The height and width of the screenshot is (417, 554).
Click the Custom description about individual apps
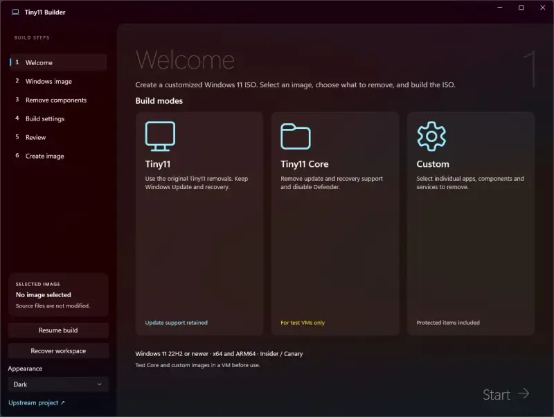point(470,183)
